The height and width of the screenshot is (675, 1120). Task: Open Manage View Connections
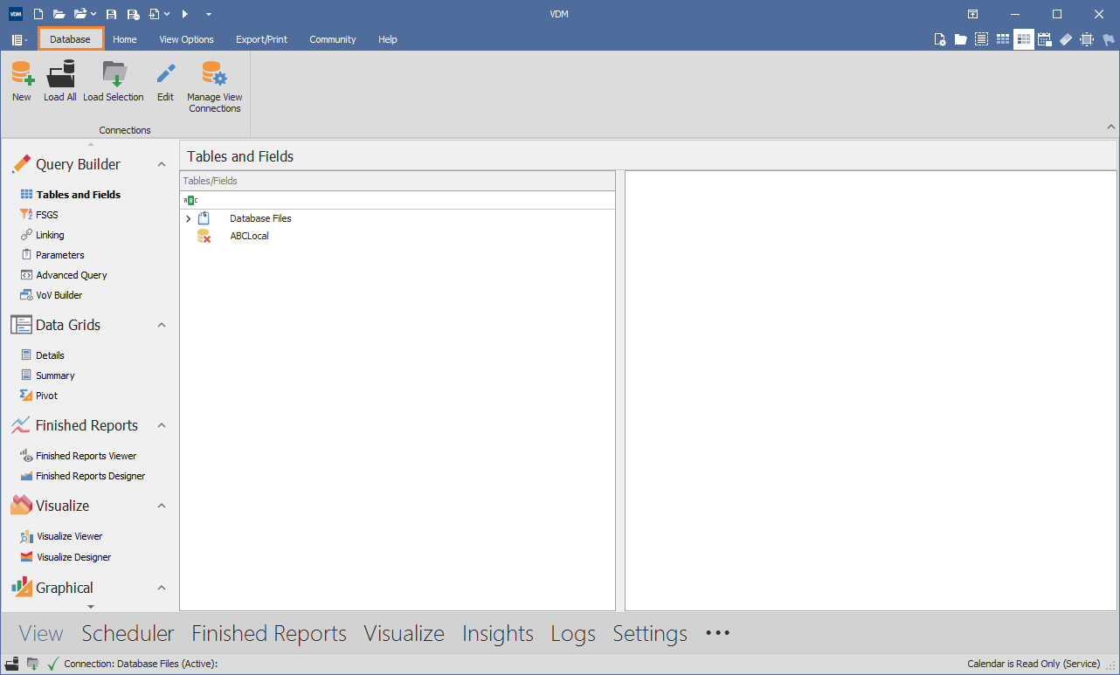[x=215, y=87]
